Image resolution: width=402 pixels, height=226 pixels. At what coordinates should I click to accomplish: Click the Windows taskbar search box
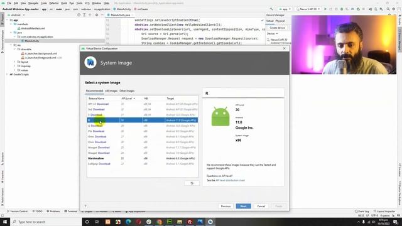tap(46, 222)
